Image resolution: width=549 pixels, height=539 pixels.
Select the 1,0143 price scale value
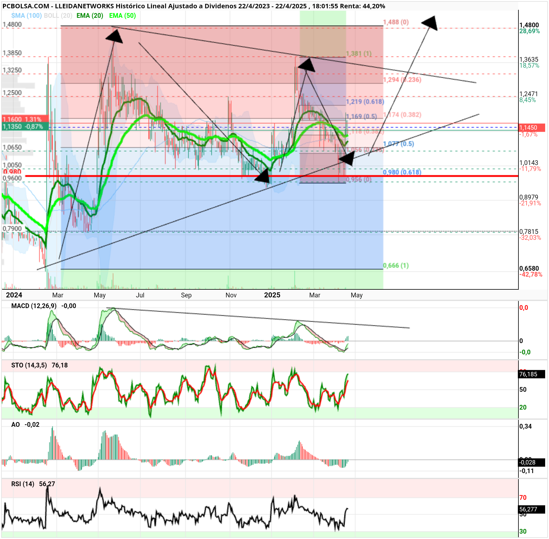tap(529, 163)
